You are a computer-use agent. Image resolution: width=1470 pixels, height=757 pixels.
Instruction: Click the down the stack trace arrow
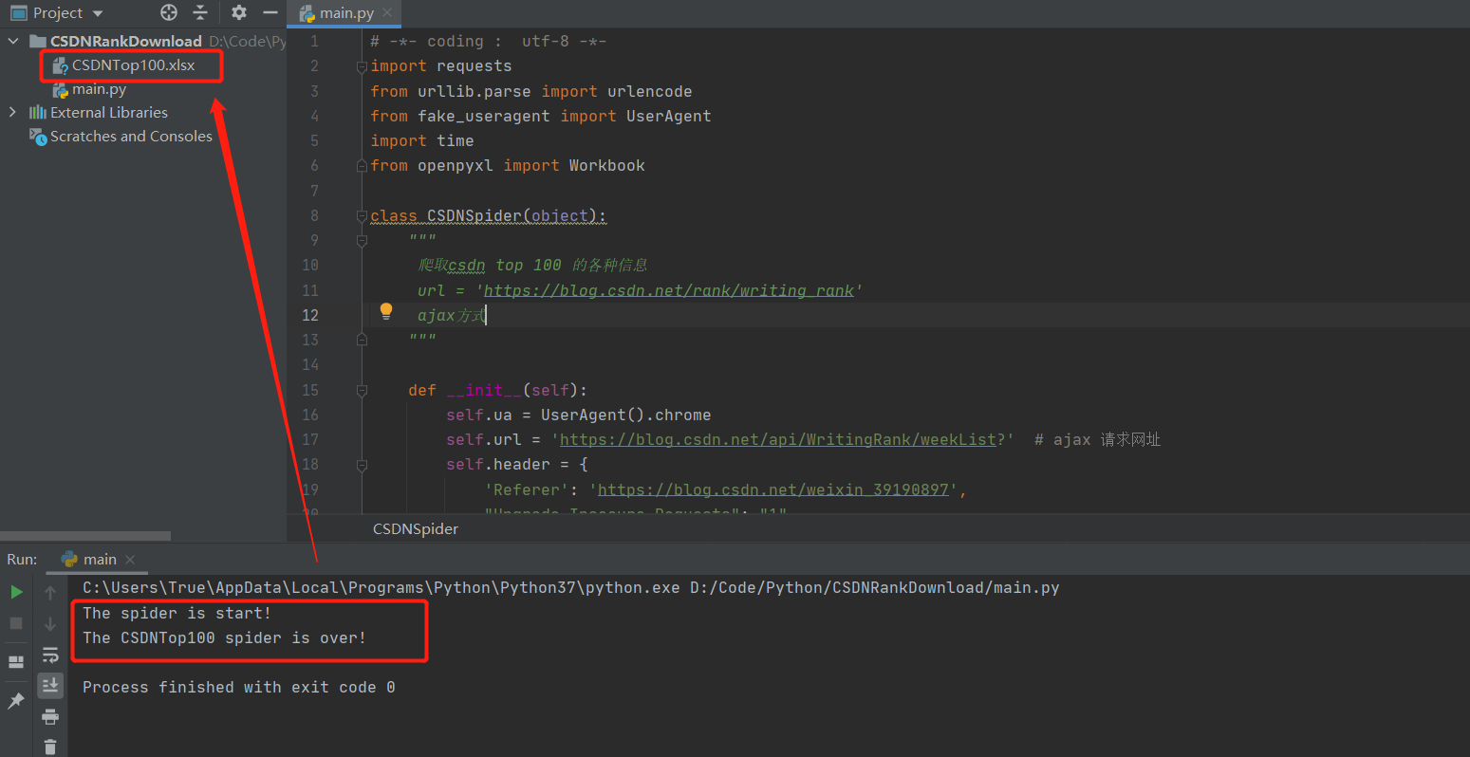(x=50, y=624)
